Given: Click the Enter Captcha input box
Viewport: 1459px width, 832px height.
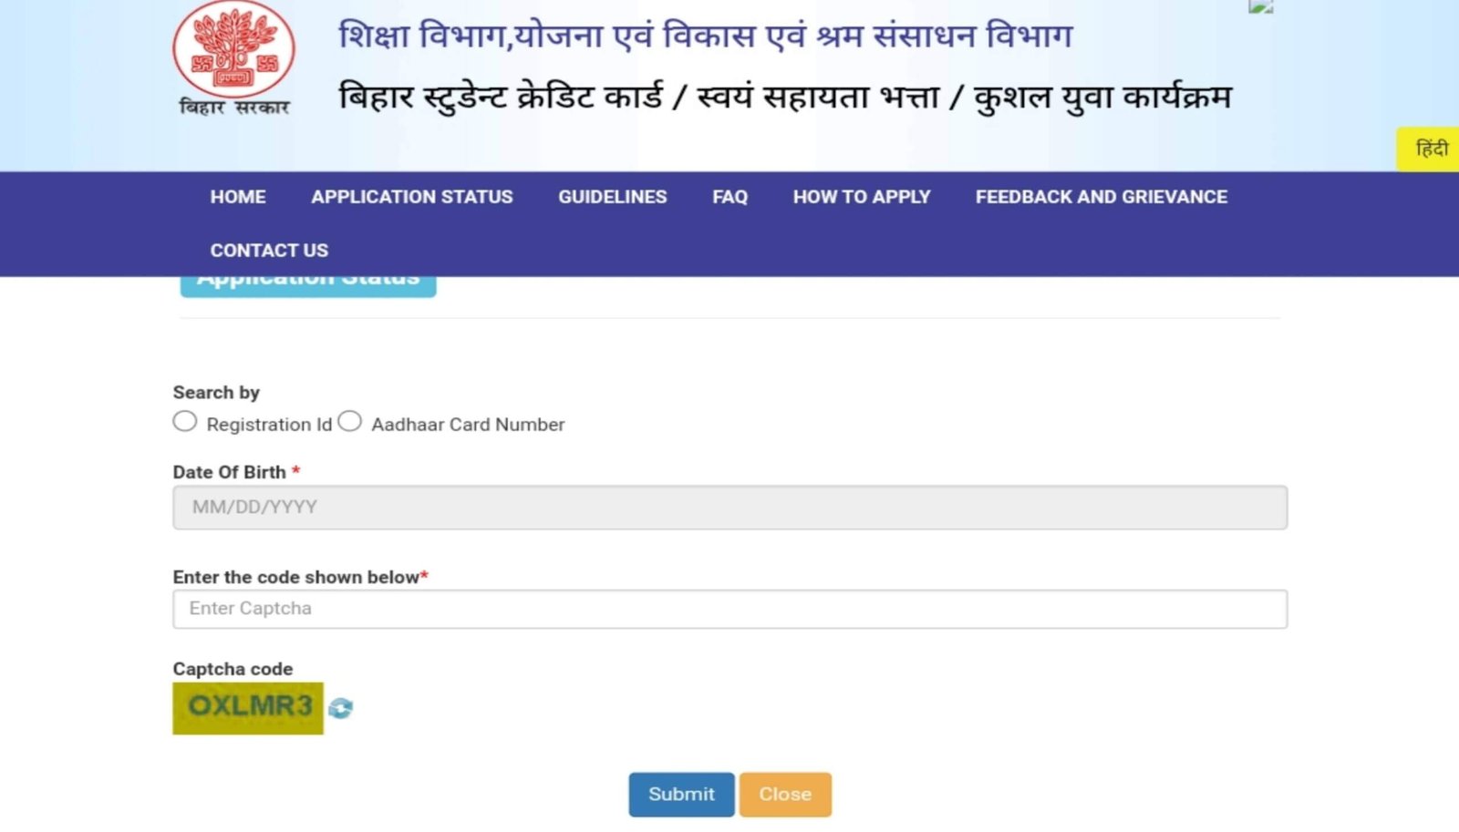Looking at the screenshot, I should pos(729,608).
